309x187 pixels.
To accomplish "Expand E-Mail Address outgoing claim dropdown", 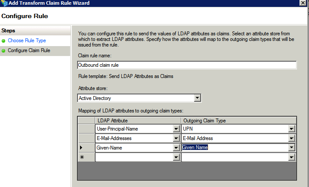I will coord(292,138).
